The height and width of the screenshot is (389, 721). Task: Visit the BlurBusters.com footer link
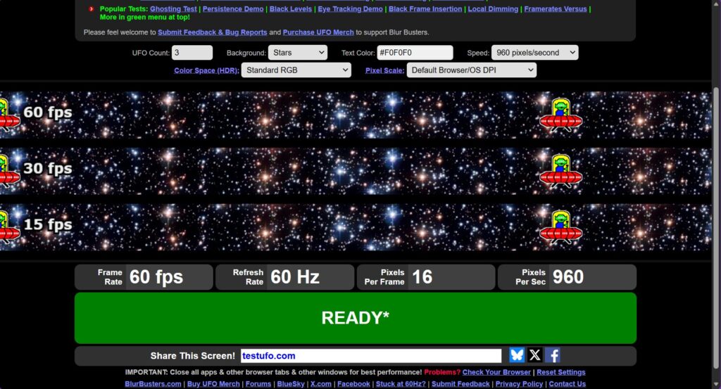[153, 384]
